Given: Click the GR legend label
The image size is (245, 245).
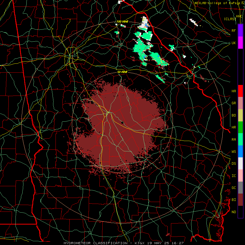Looking at the screenshot, I should pos(234,103).
